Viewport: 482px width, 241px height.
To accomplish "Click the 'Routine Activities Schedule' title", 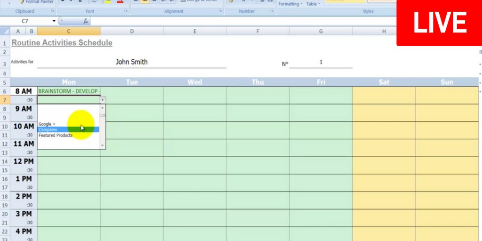I will tap(62, 43).
